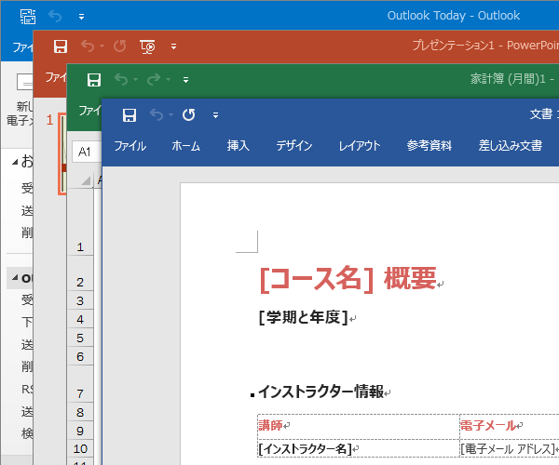Viewport: 559px width, 465px height.
Task: Select the デザイン ribbon tab in Word
Action: pos(294,146)
